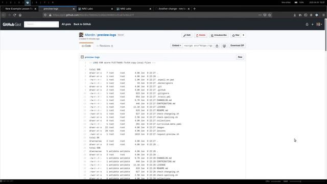
Task: Click the plus icon to create new gist
Action: click(x=312, y=25)
